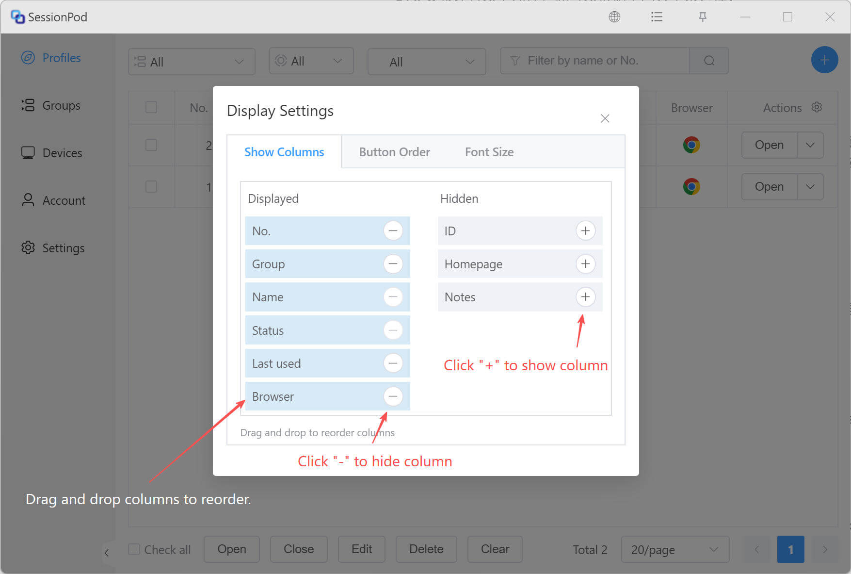Image resolution: width=851 pixels, height=574 pixels.
Task: Select the No. displayed column item
Action: pyautogui.click(x=328, y=230)
